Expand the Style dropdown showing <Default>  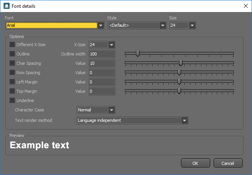click(163, 25)
